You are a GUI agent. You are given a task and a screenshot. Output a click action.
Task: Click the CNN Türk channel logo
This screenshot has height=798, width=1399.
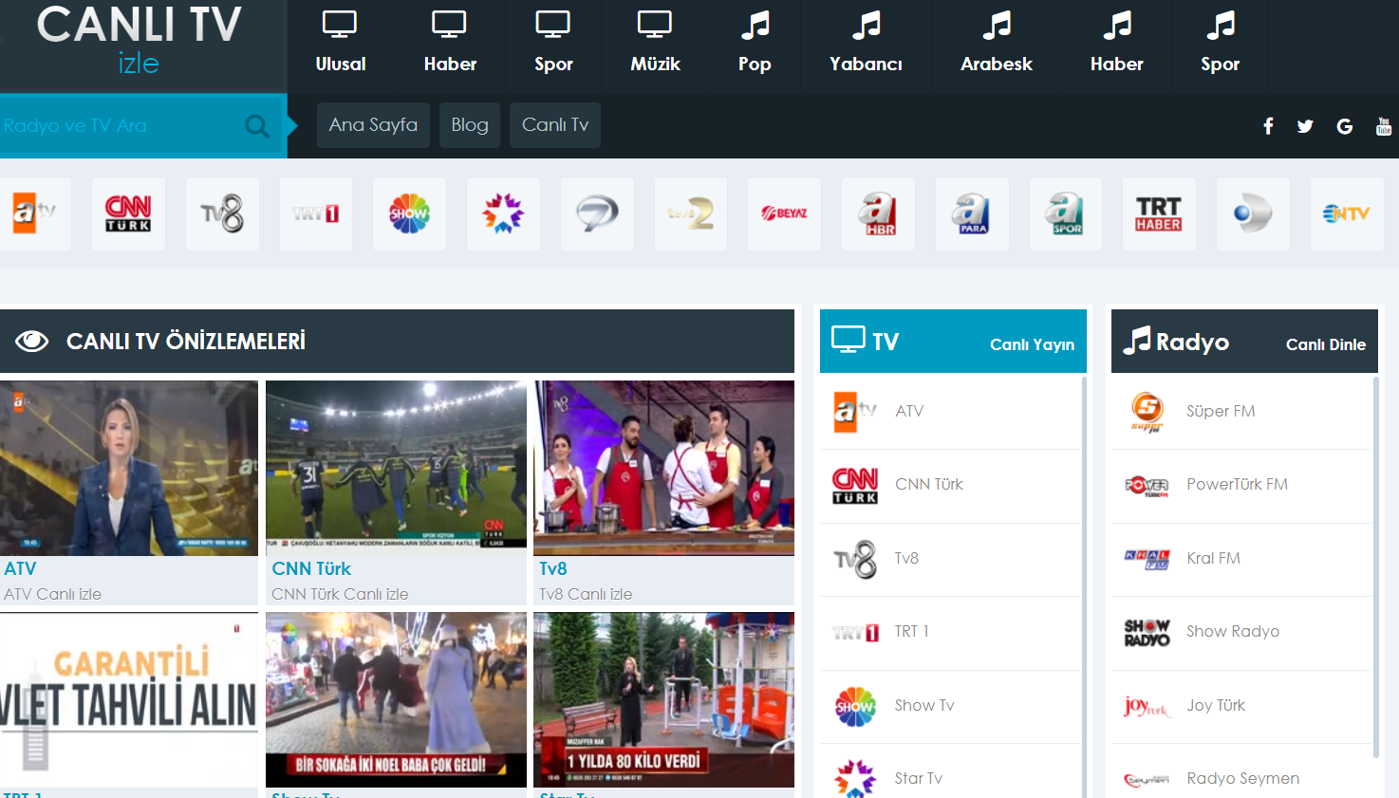[128, 213]
